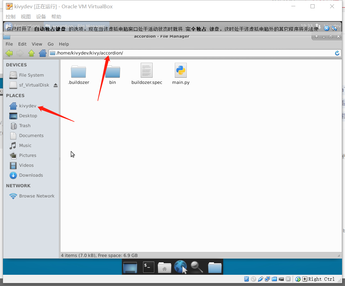Image resolution: width=345 pixels, height=286 pixels.
Task: Open VirtualBox 控制 menu
Action: pyautogui.click(x=10, y=17)
